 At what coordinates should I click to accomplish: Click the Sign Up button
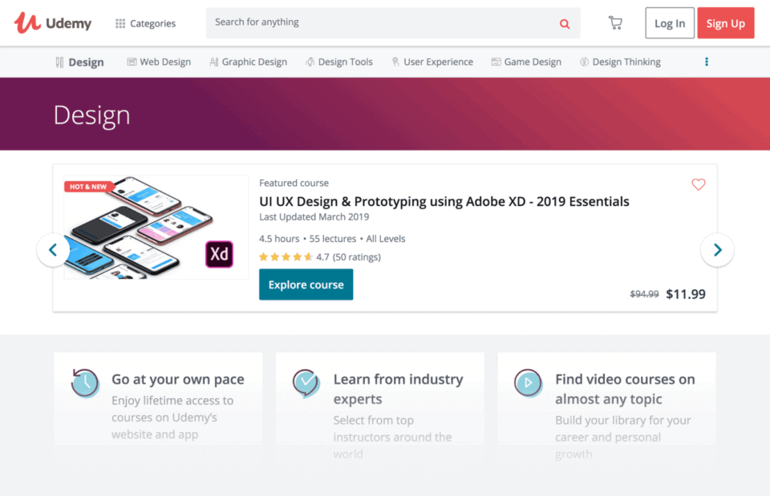coord(725,23)
